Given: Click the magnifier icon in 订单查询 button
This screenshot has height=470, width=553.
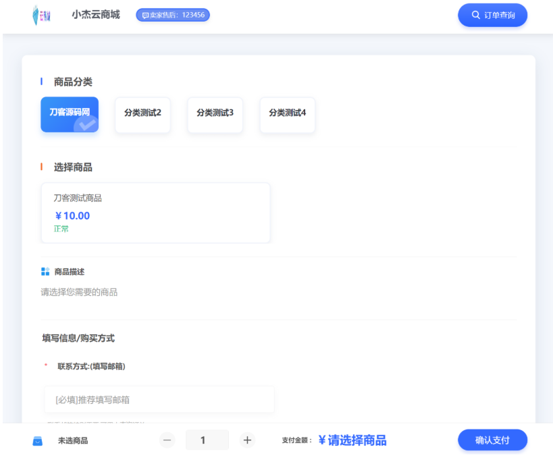Looking at the screenshot, I should click(474, 14).
